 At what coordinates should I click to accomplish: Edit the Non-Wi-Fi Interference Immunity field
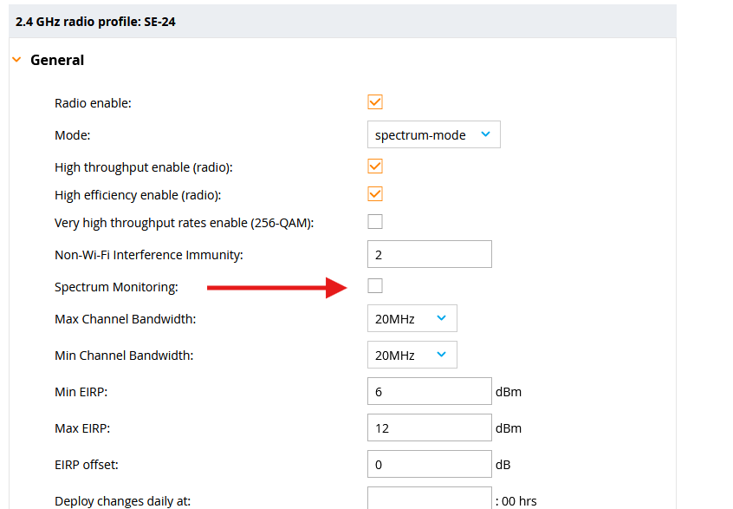pyautogui.click(x=430, y=254)
